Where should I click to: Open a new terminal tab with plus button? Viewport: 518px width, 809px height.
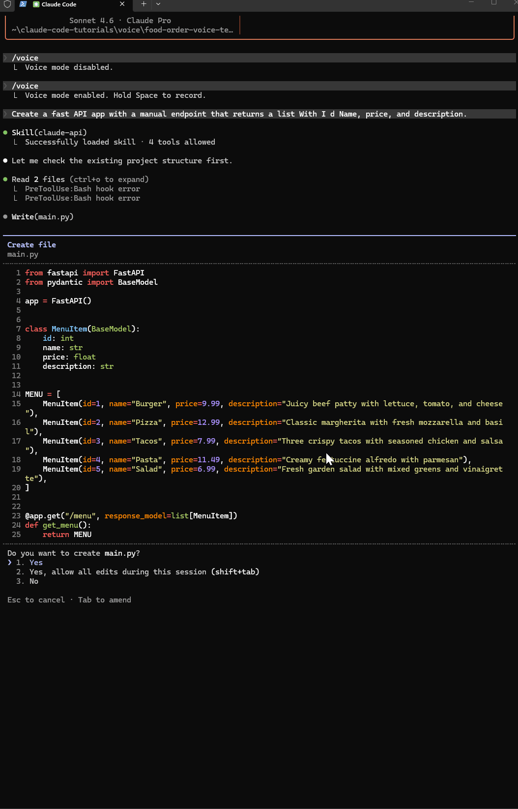pyautogui.click(x=144, y=4)
